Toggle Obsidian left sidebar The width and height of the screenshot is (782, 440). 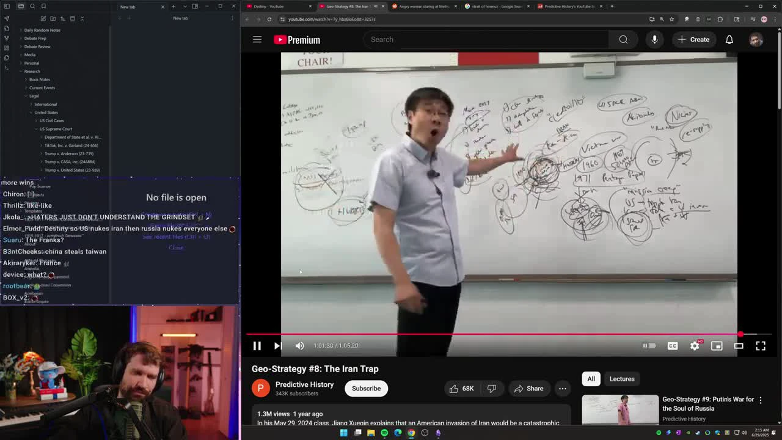(x=7, y=6)
